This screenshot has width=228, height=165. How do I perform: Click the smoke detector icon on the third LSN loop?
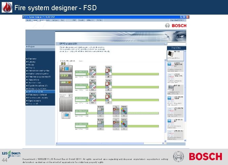click(x=93, y=98)
